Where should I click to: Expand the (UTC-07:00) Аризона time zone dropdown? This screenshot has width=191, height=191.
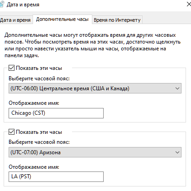(x=95, y=152)
